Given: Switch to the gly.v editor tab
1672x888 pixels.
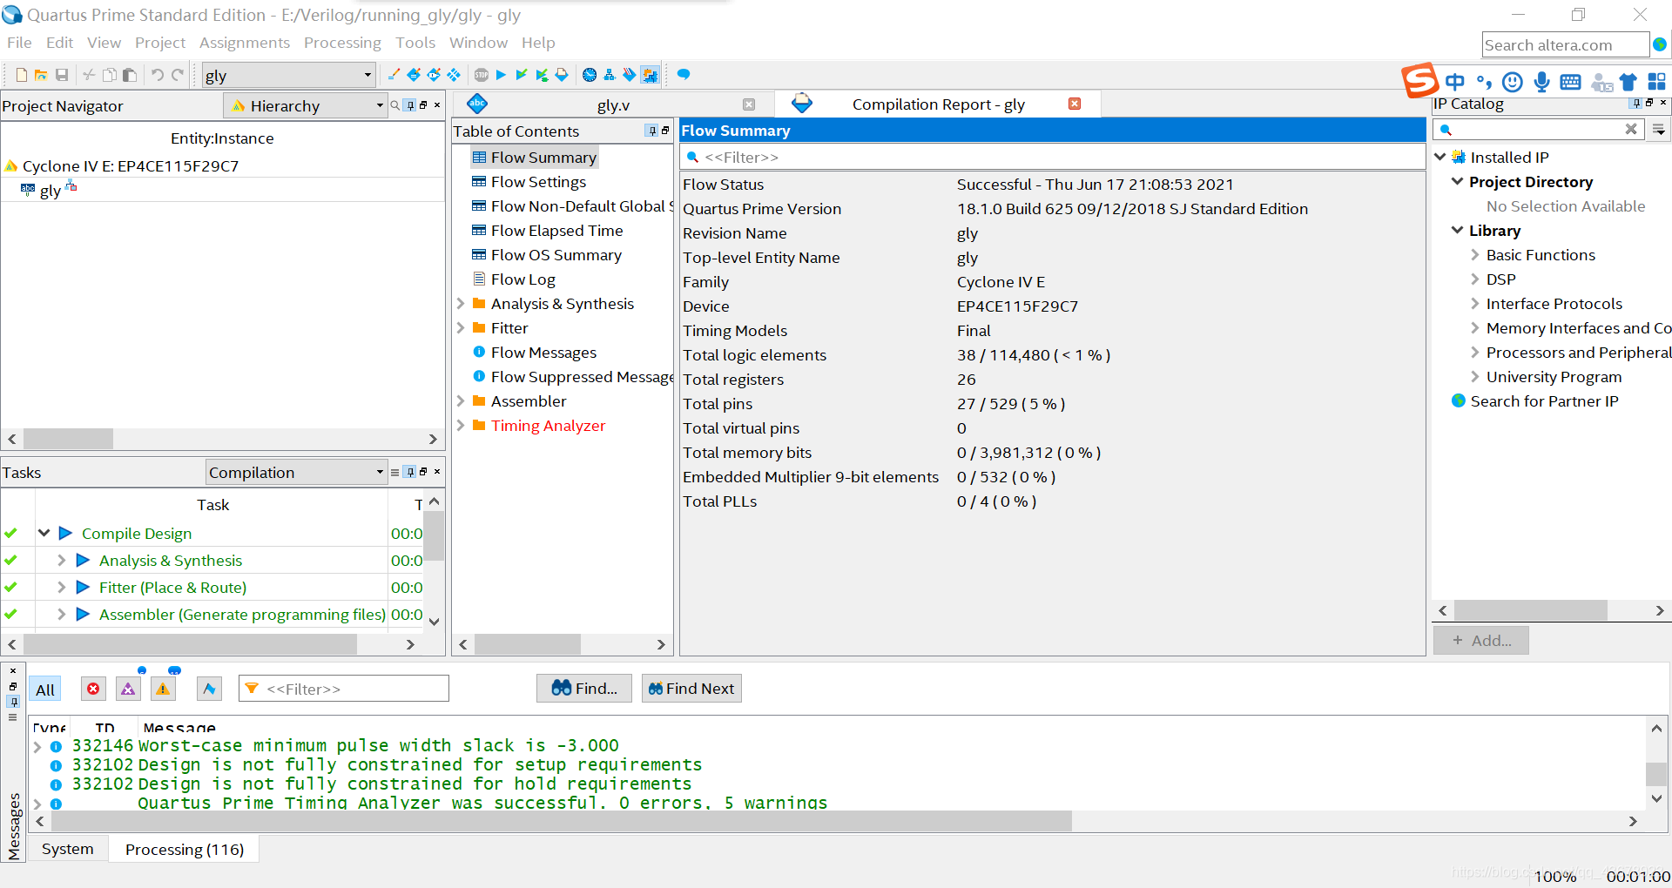Looking at the screenshot, I should pyautogui.click(x=613, y=104).
